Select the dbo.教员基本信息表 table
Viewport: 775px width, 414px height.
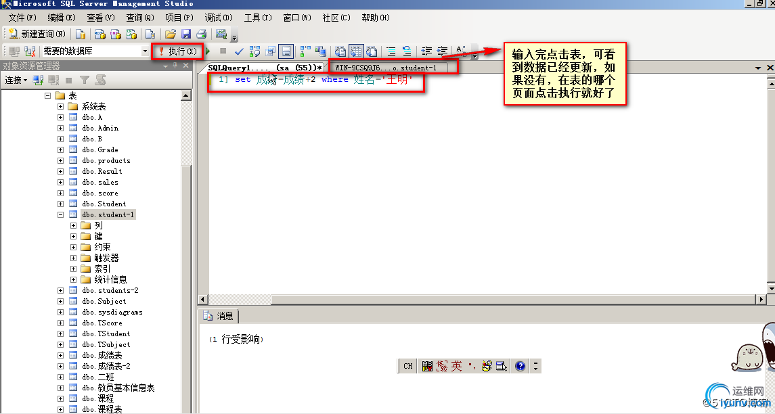tap(118, 388)
